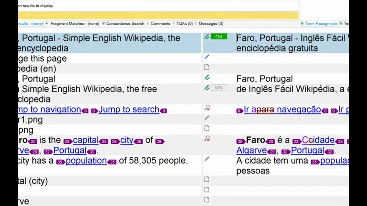This screenshot has height=206, width=367.
Task: Click the 80% match badge
Action: [219, 88]
